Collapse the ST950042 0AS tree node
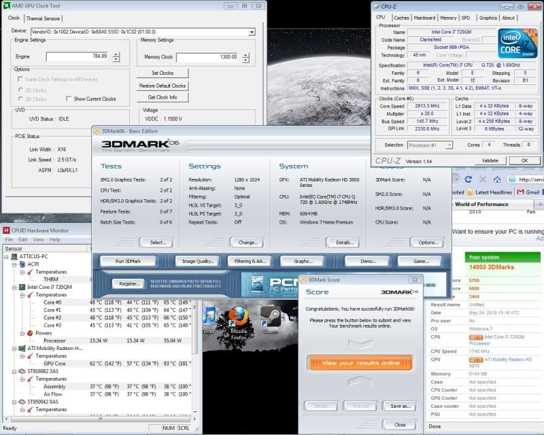This screenshot has height=435, width=544. click(x=14, y=402)
